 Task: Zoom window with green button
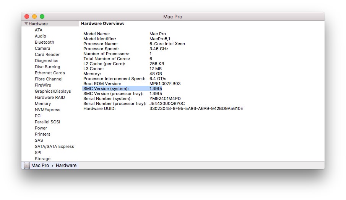42,16
